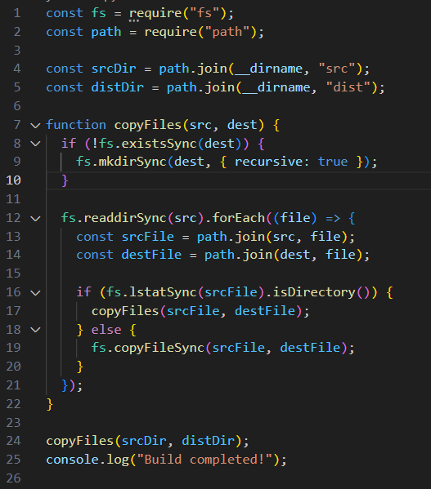Collapse the existsSync if block on line 8
The height and width of the screenshot is (489, 431).
(x=36, y=144)
